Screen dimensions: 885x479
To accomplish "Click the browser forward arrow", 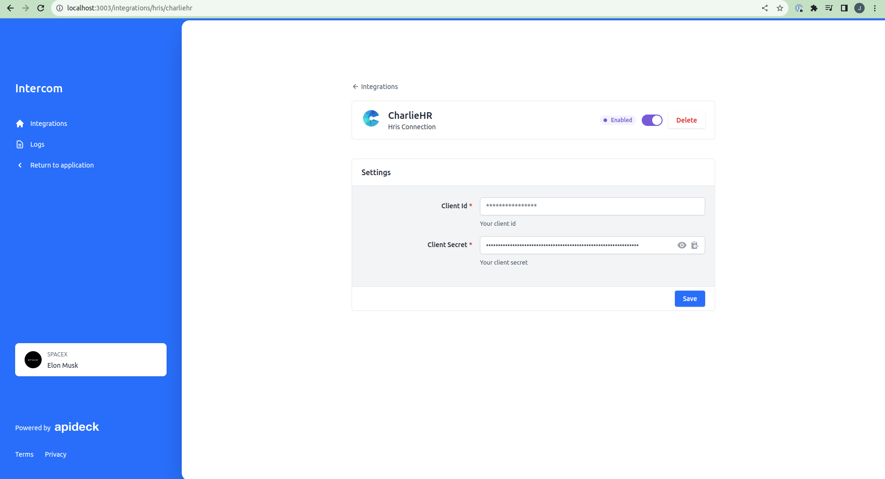I will click(x=26, y=8).
